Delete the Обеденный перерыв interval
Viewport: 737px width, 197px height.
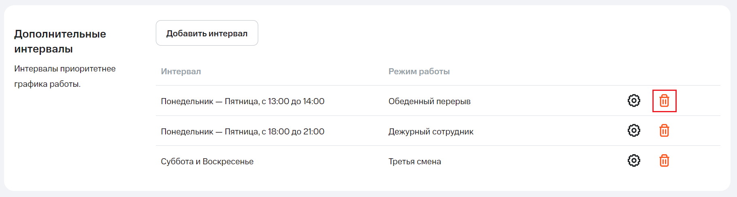[x=664, y=101]
